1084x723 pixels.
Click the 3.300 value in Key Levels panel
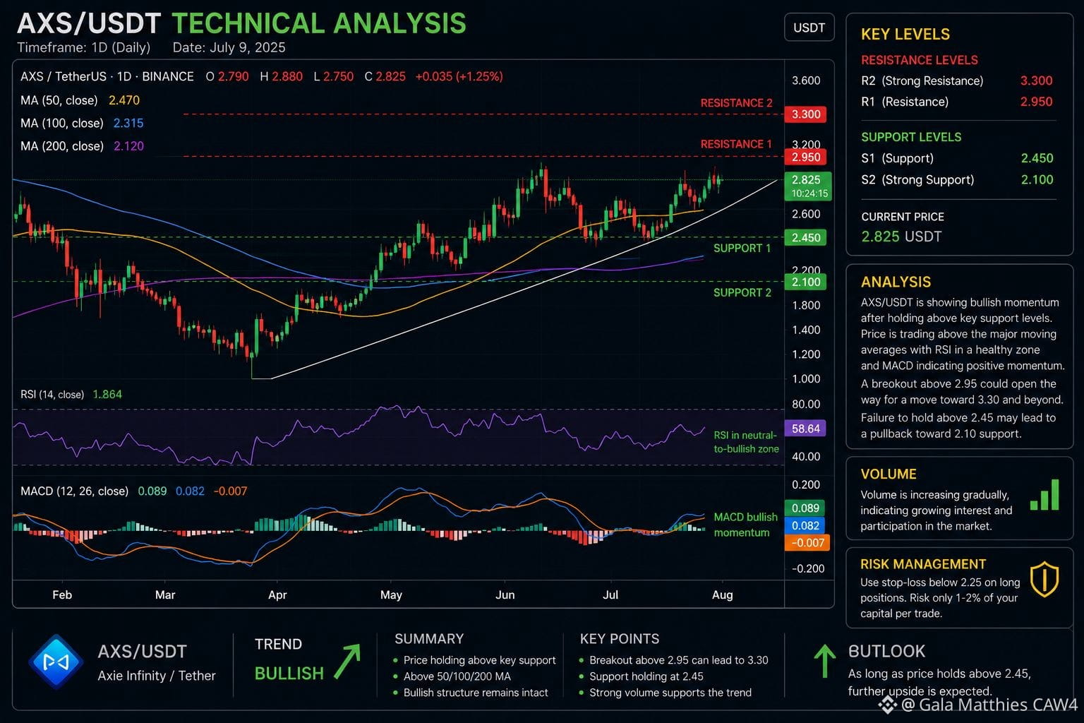tap(1036, 80)
